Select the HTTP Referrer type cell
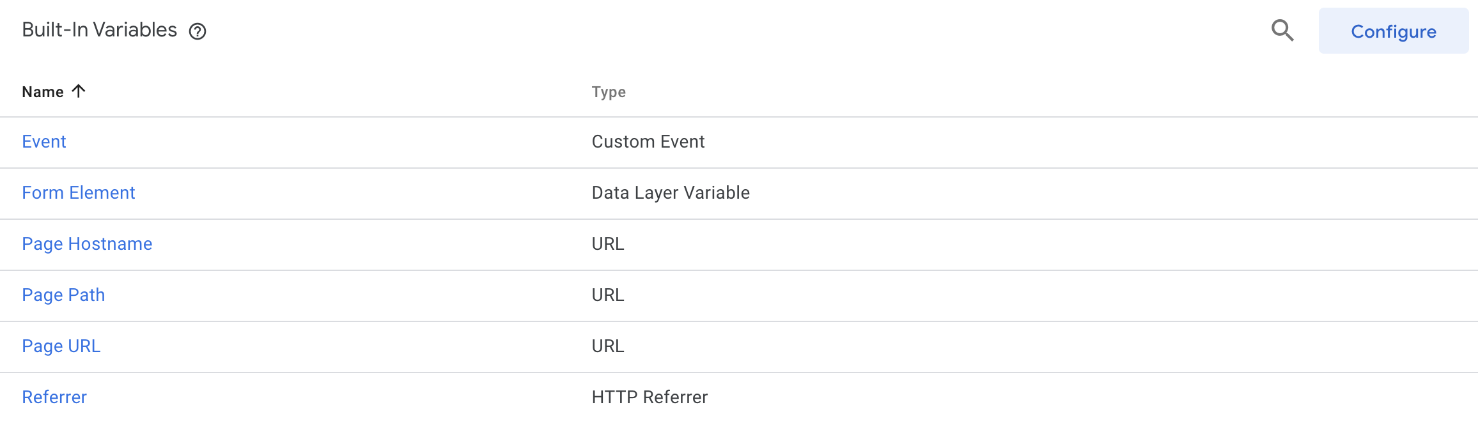The width and height of the screenshot is (1478, 423). pos(650,397)
